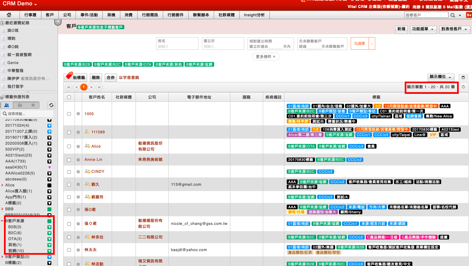Collapse the left sidebar panel

58,22
